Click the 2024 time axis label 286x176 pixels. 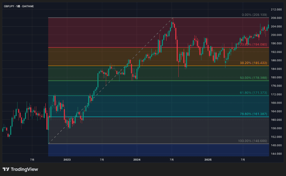point(137,160)
